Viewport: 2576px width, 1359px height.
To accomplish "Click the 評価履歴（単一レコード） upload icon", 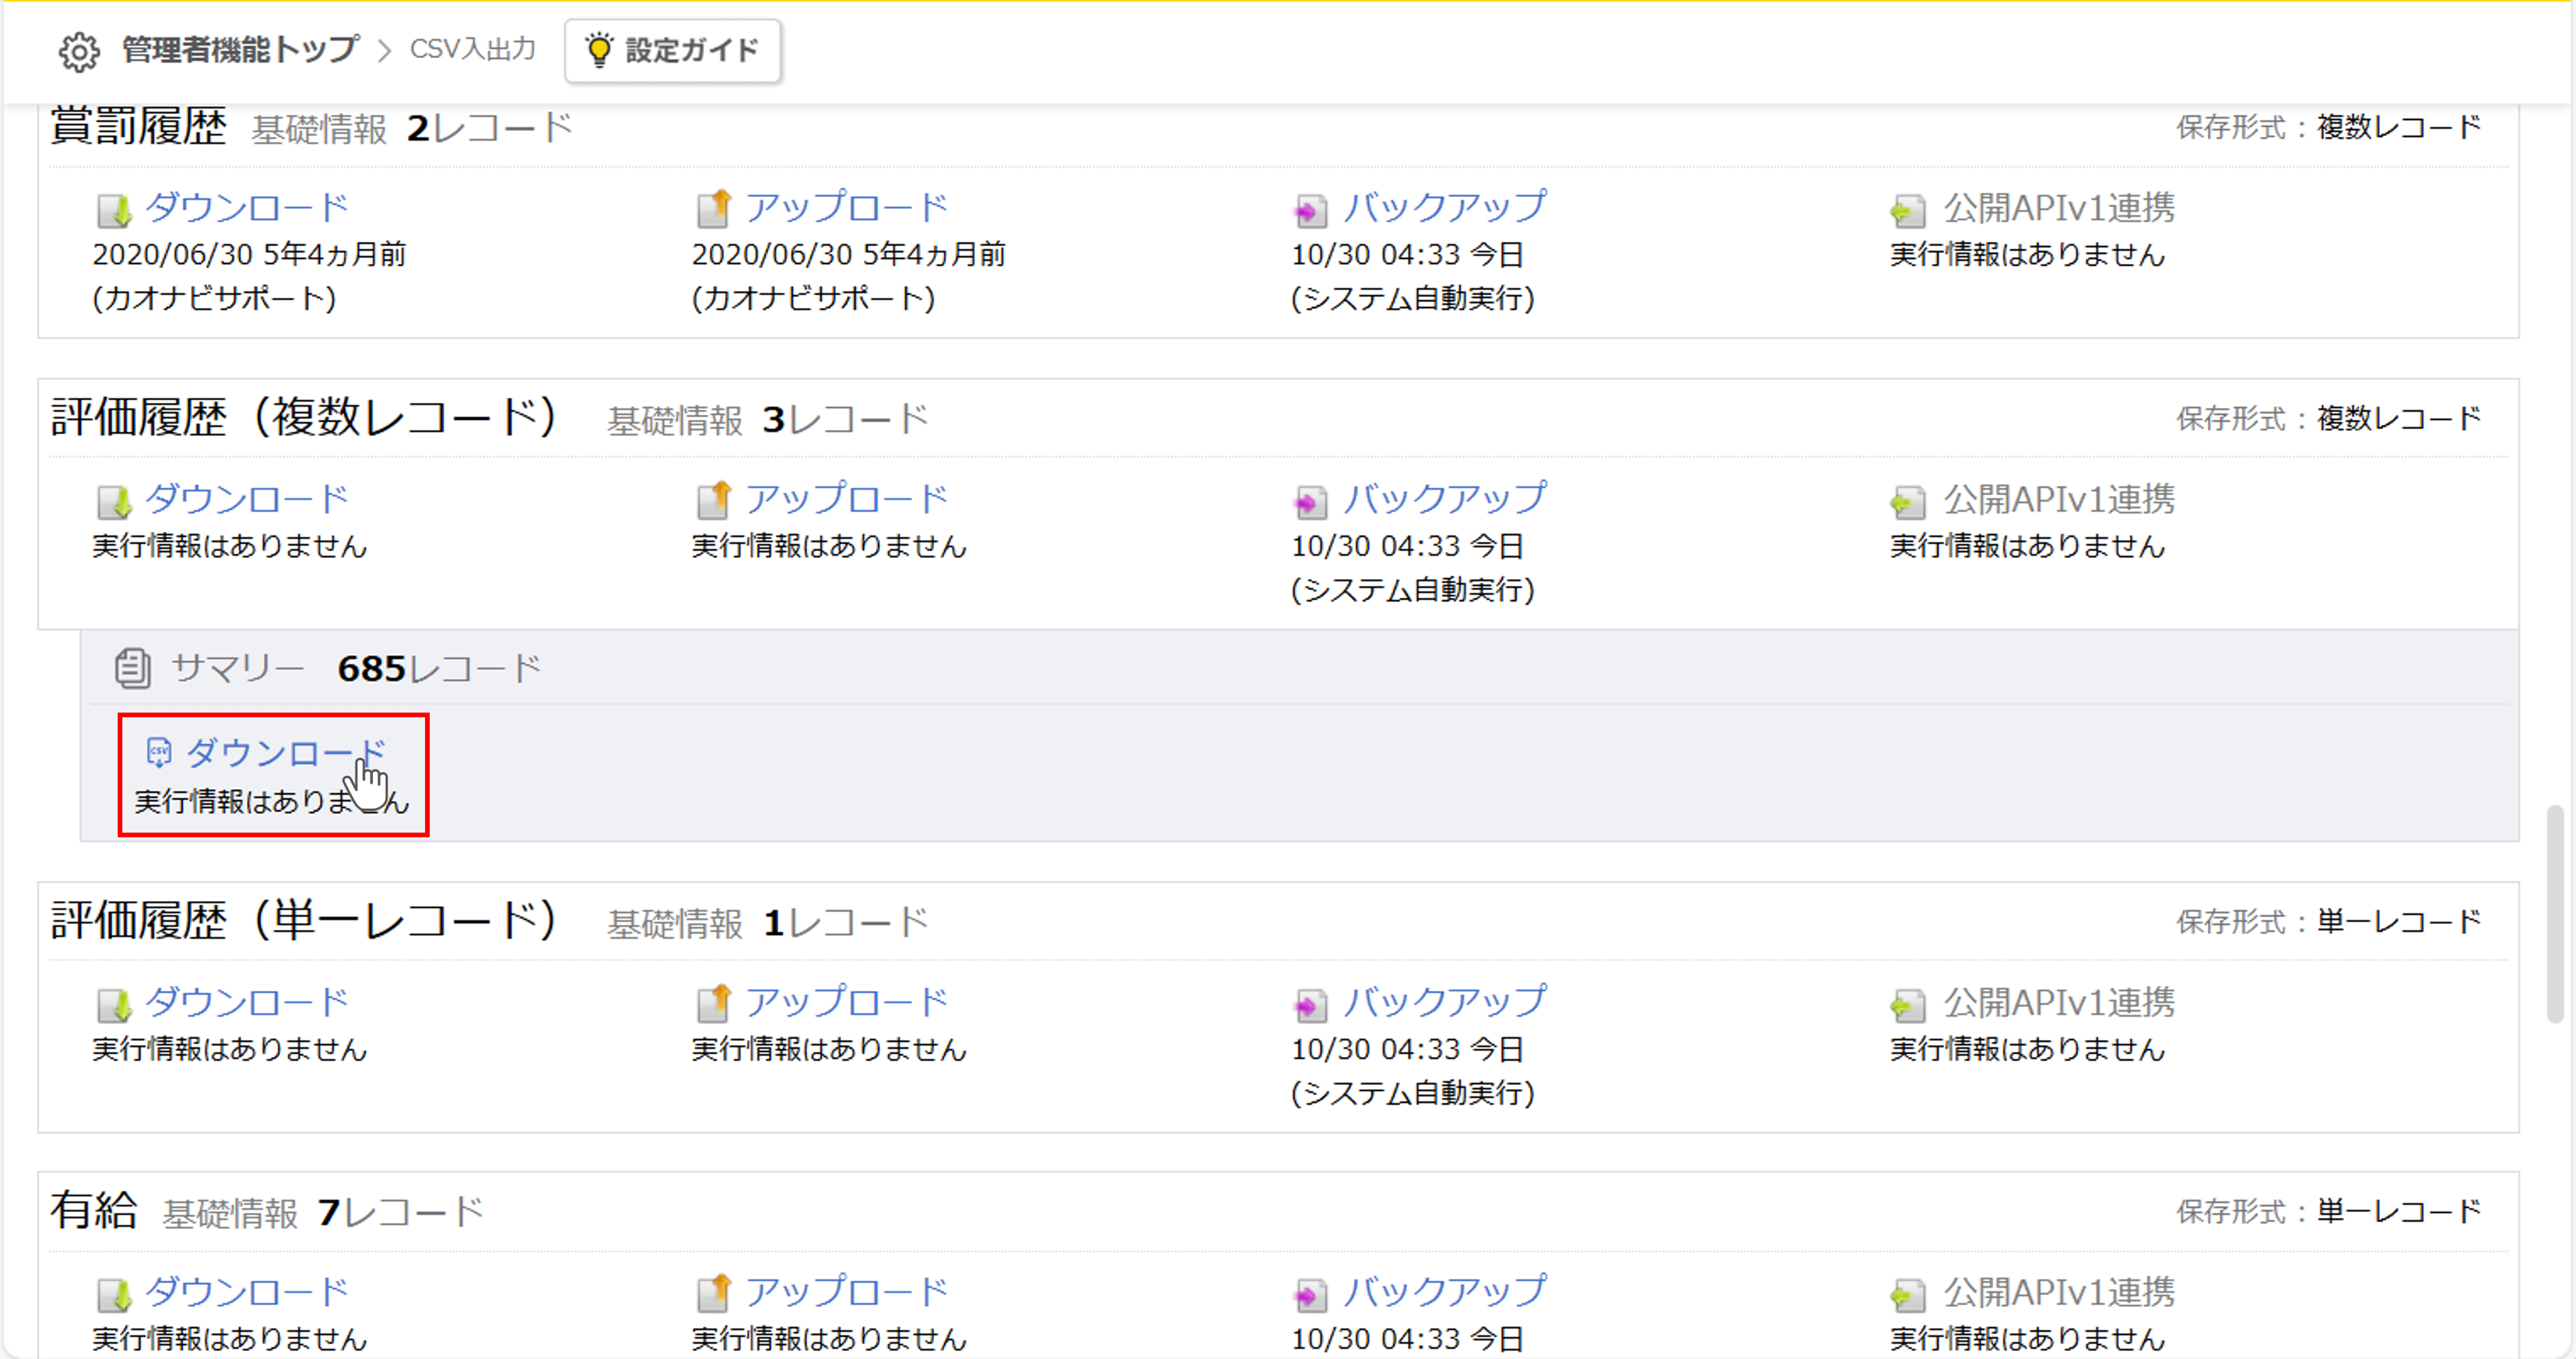I will coord(714,1003).
